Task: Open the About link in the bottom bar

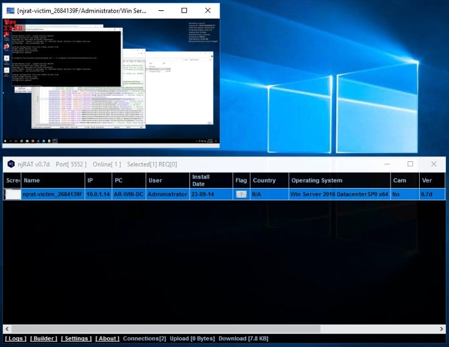Action: click(107, 338)
